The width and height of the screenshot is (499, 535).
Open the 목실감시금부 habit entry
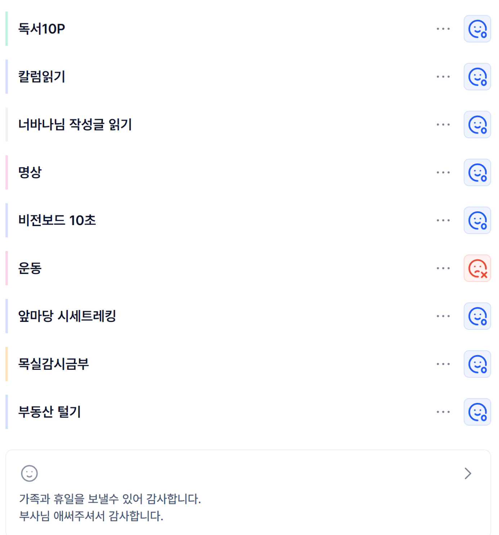53,364
